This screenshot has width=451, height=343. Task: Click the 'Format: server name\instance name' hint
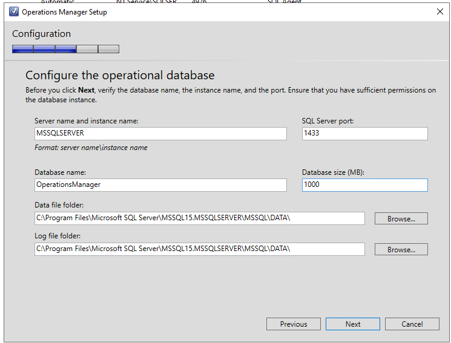(x=91, y=148)
